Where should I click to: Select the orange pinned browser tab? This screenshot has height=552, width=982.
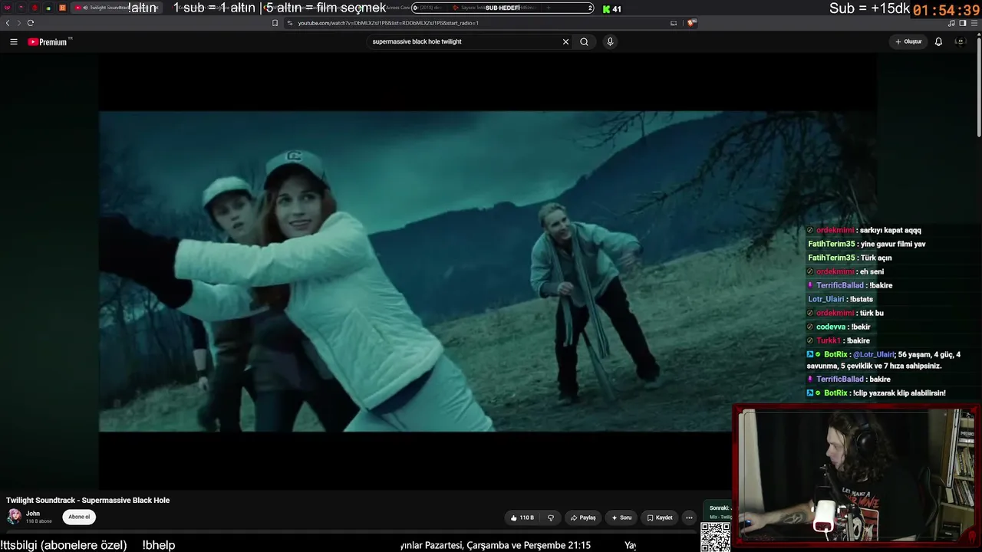(62, 8)
